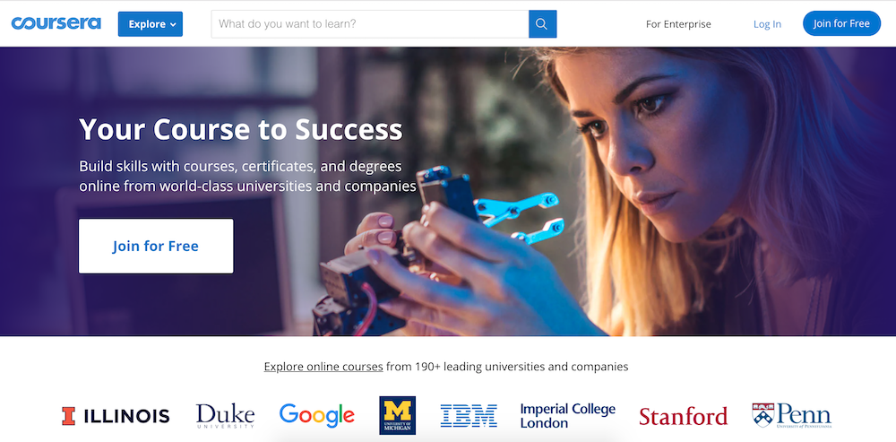The image size is (896, 442).
Task: Open the For Enterprise menu item
Action: click(678, 24)
